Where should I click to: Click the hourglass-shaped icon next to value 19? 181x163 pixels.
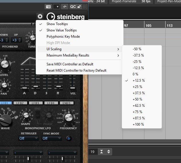click(x=102, y=152)
